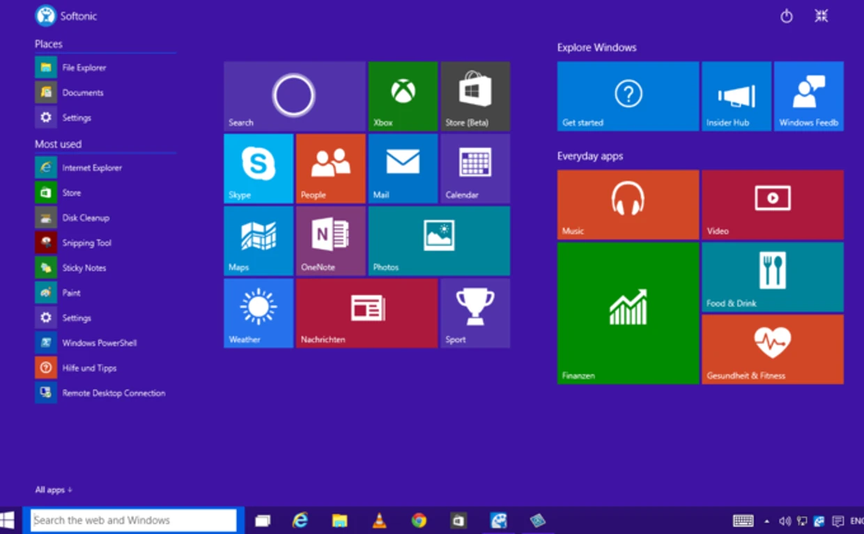Image resolution: width=864 pixels, height=534 pixels.
Task: Click the Weather tile
Action: tap(258, 313)
